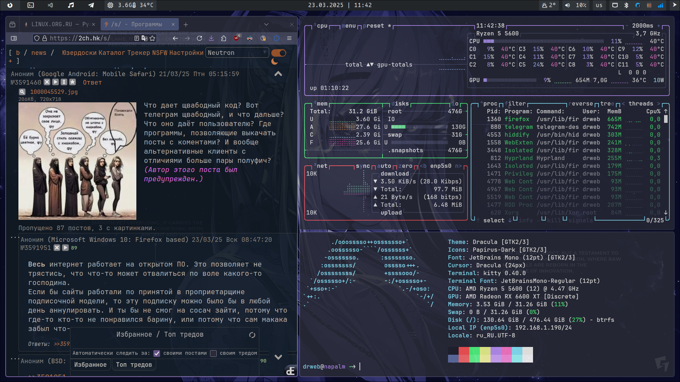Check the своим тредом checkbox

[x=214, y=353]
